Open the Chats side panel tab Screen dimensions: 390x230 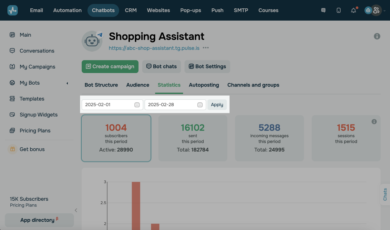[385, 194]
